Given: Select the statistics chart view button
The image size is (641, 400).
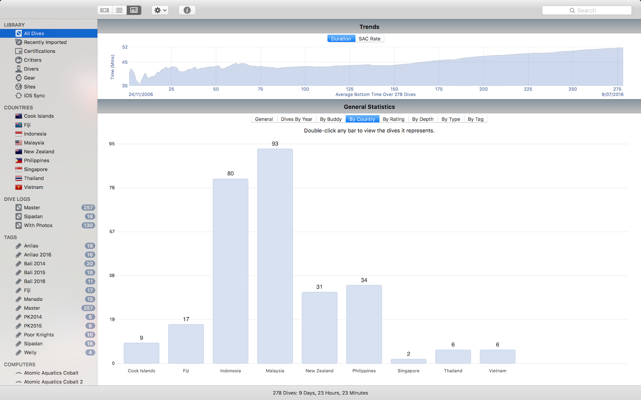Looking at the screenshot, I should click(134, 10).
